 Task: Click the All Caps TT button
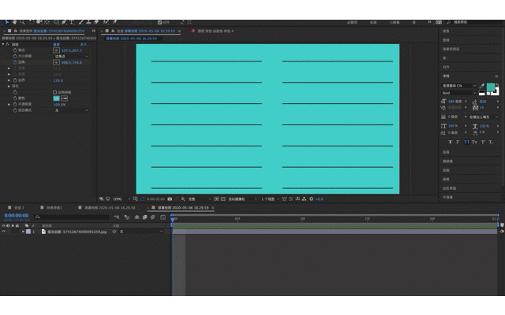pyautogui.click(x=466, y=142)
